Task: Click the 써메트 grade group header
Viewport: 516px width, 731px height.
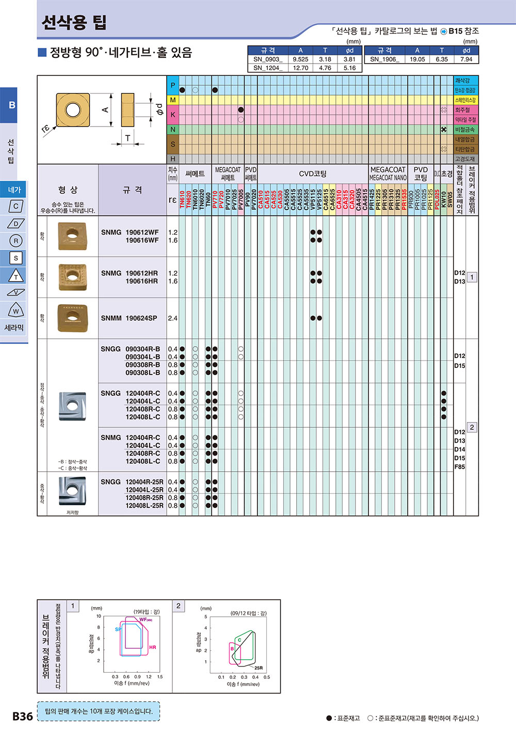Action: click(x=195, y=174)
